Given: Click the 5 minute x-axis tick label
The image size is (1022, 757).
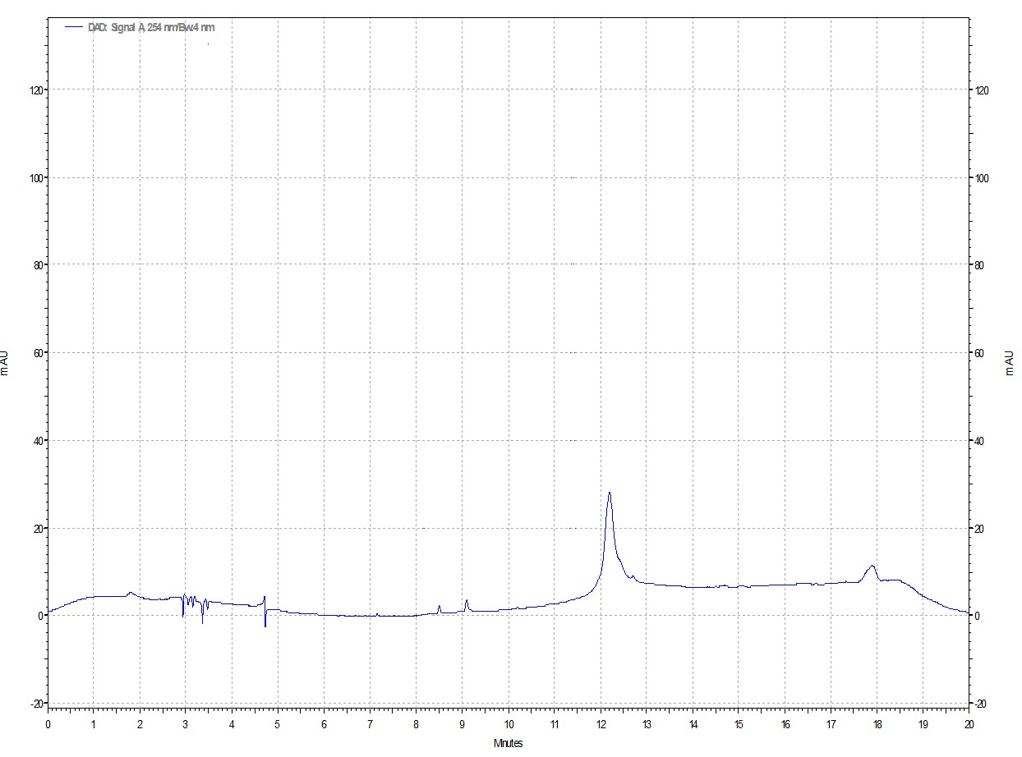Looking at the screenshot, I should tap(278, 724).
